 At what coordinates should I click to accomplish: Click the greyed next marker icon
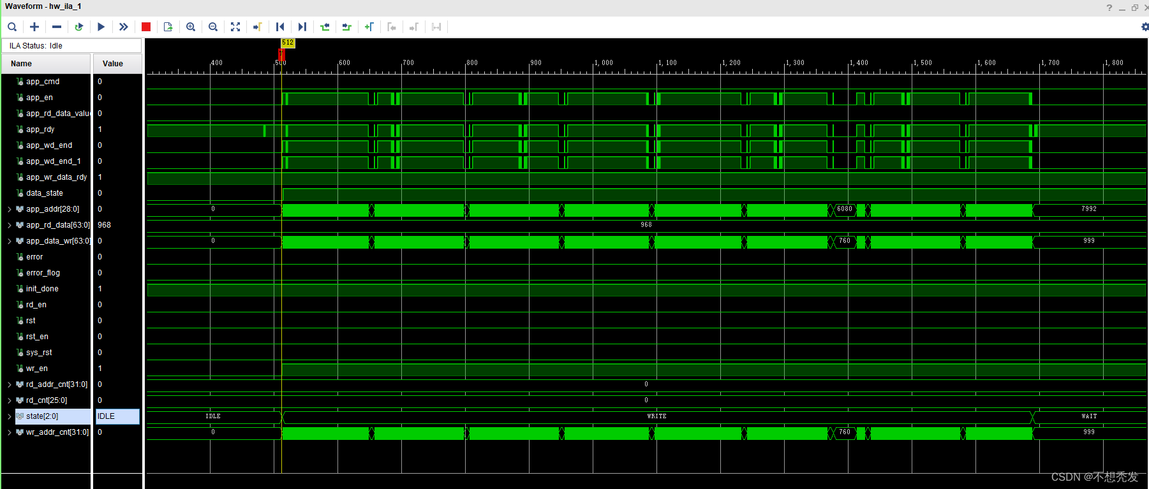click(x=414, y=27)
